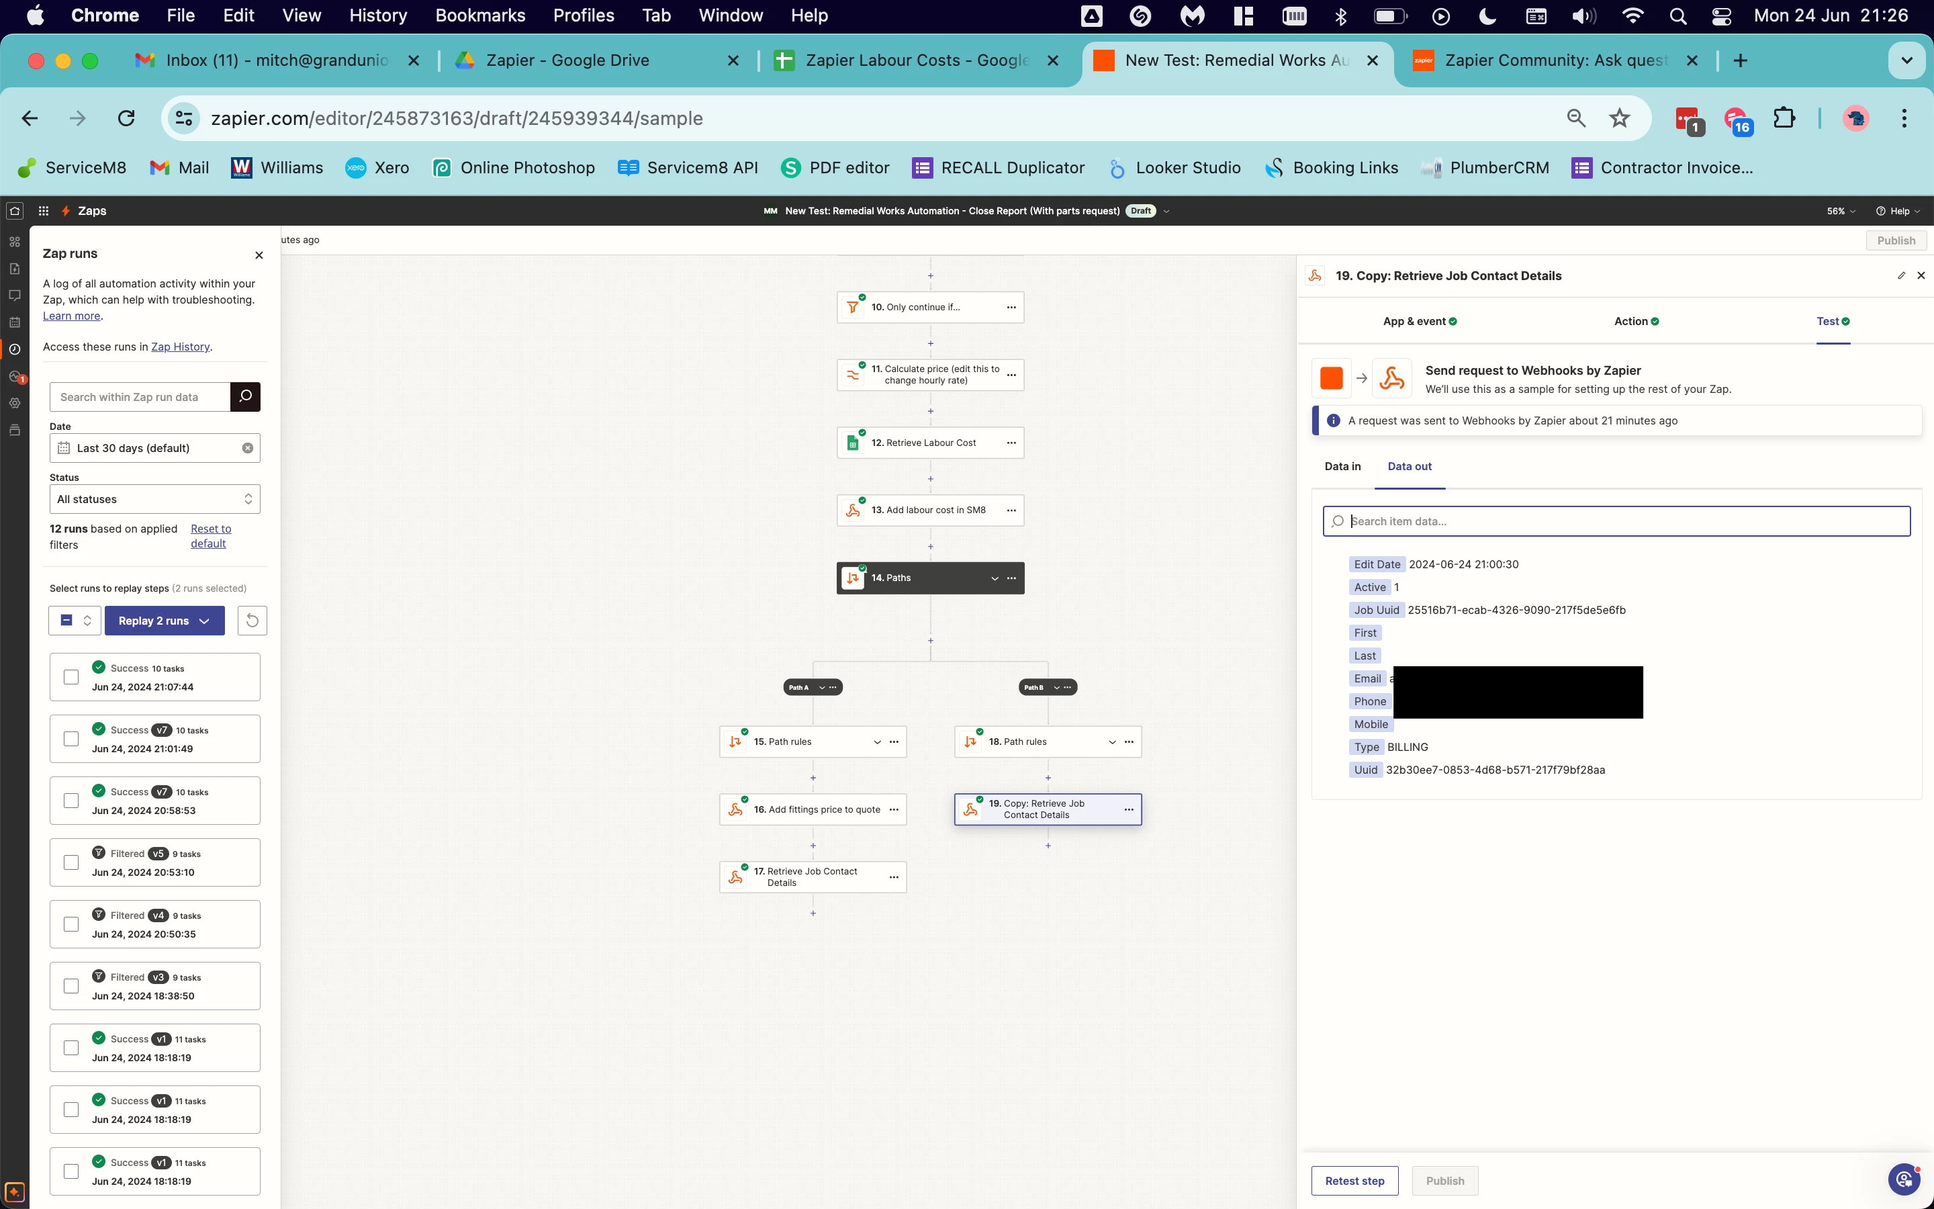1934x1209 pixels.
Task: Click the pencil rename icon for step 19
Action: point(1901,276)
